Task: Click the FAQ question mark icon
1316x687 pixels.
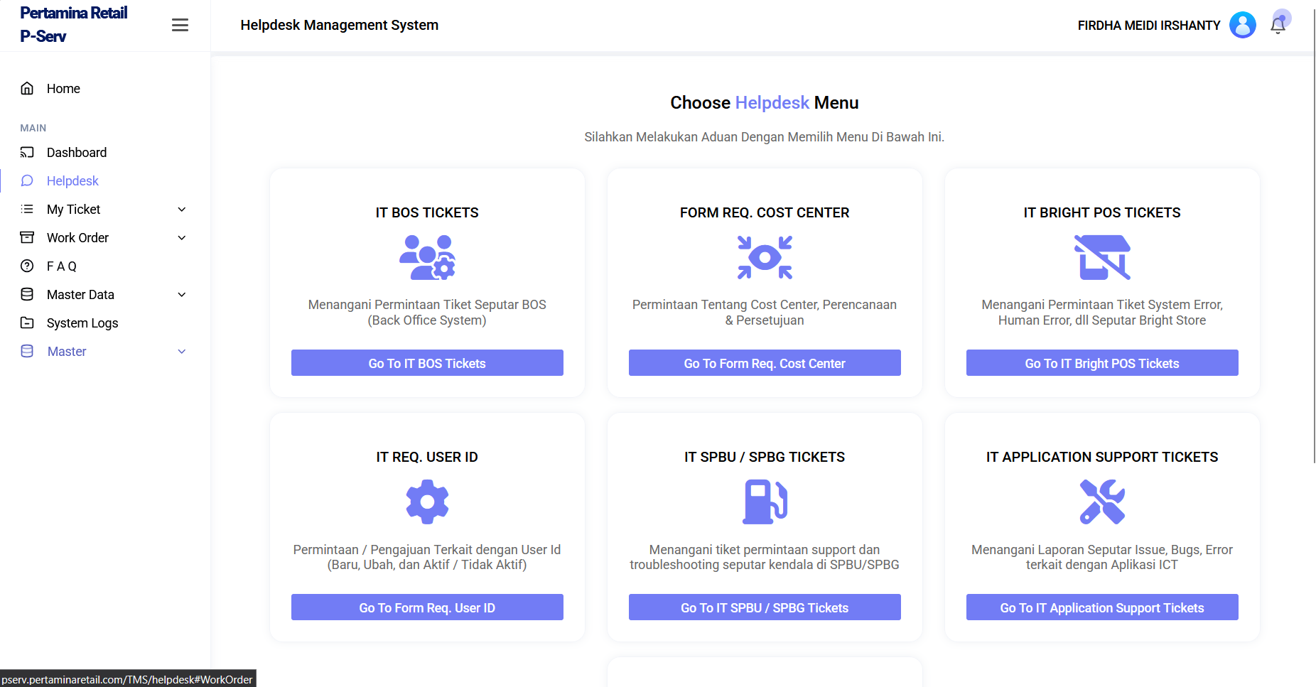Action: (x=27, y=266)
